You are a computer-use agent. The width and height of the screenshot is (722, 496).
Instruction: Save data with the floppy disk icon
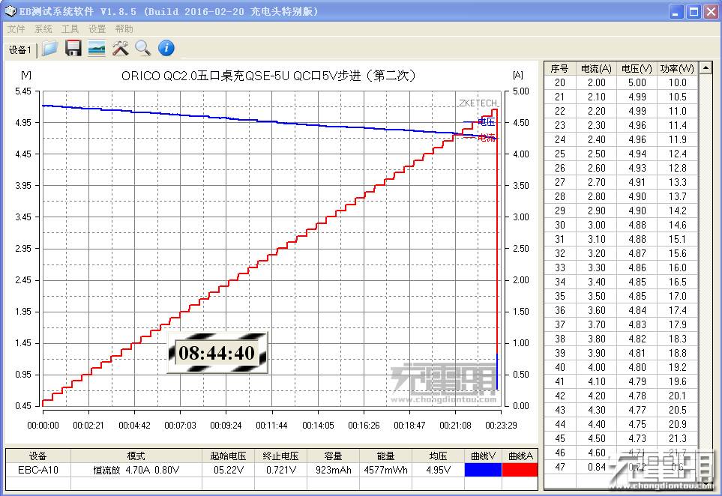pyautogui.click(x=73, y=48)
